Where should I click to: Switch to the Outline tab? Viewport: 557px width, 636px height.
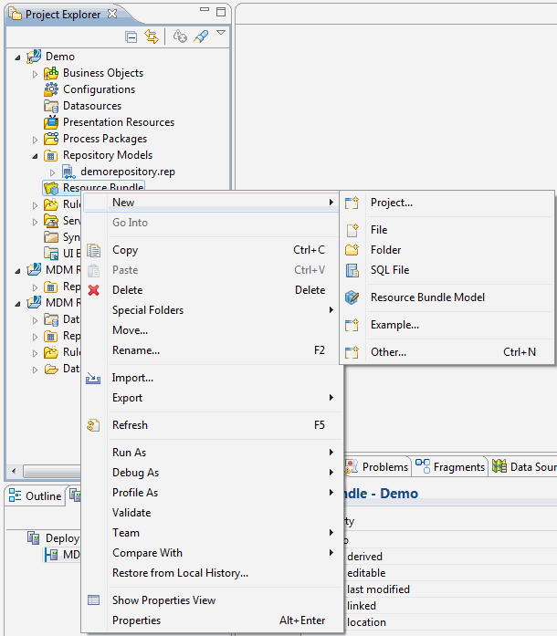36,496
